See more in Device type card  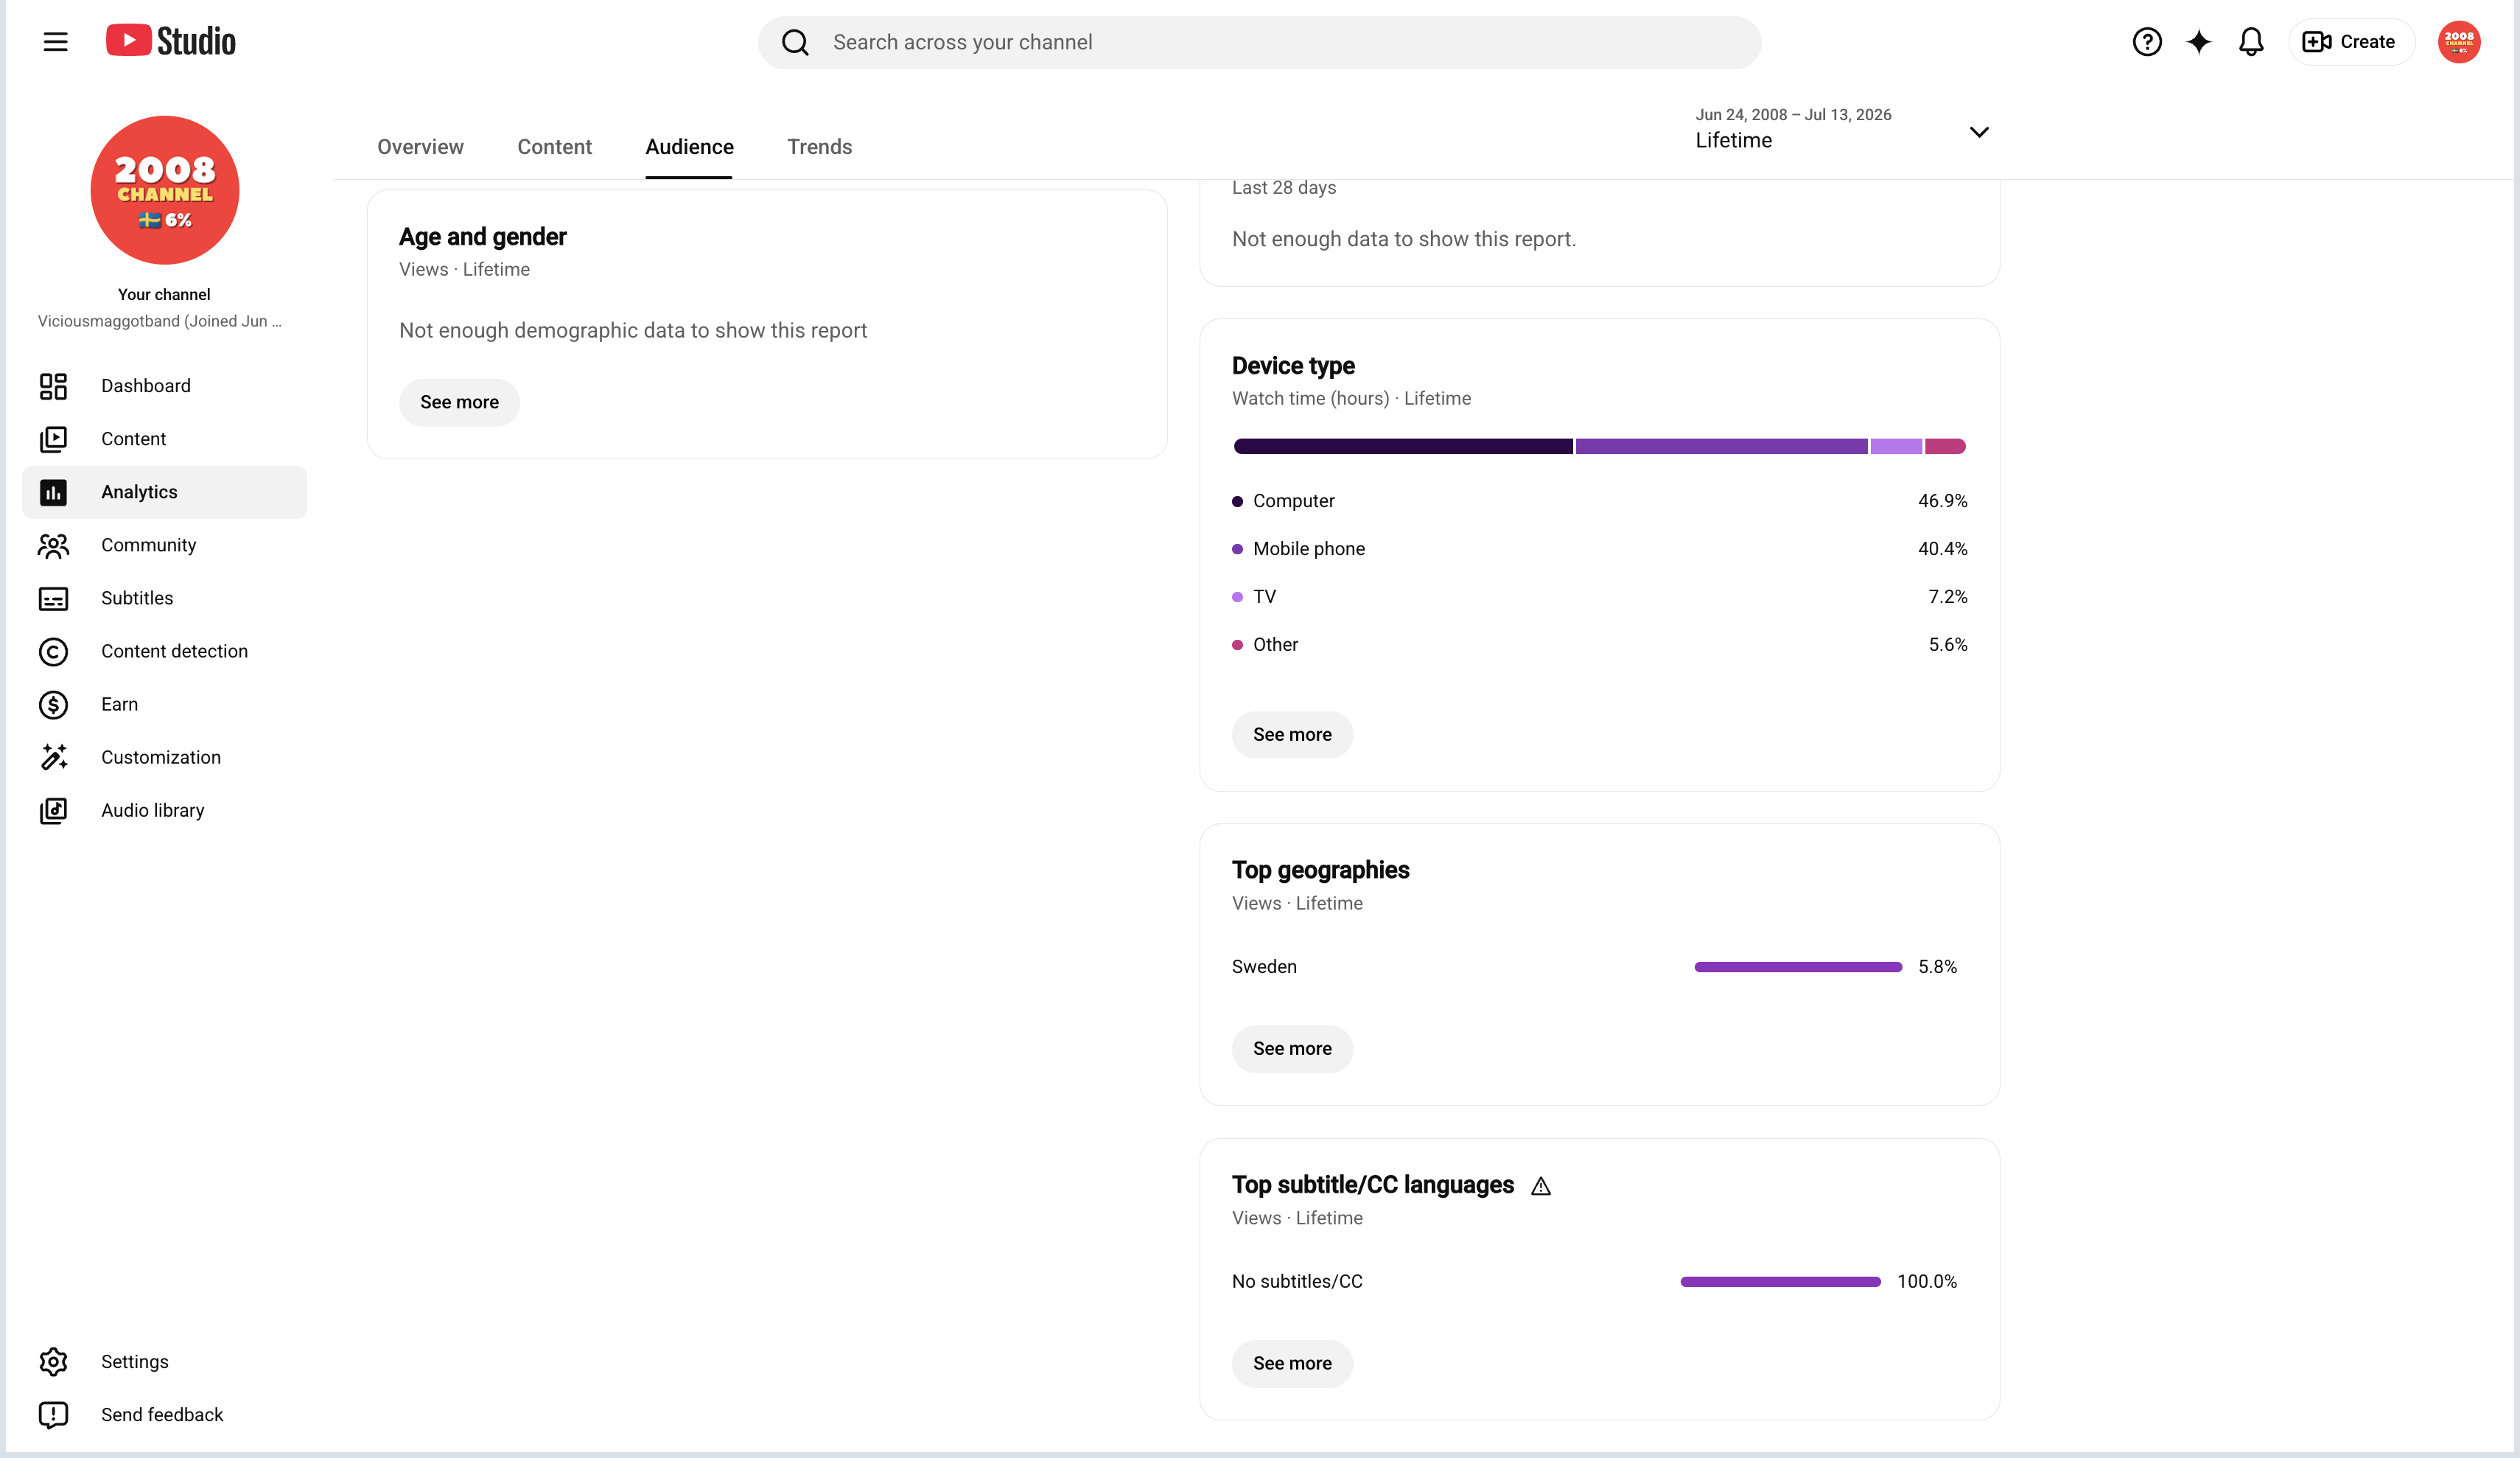click(x=1292, y=734)
